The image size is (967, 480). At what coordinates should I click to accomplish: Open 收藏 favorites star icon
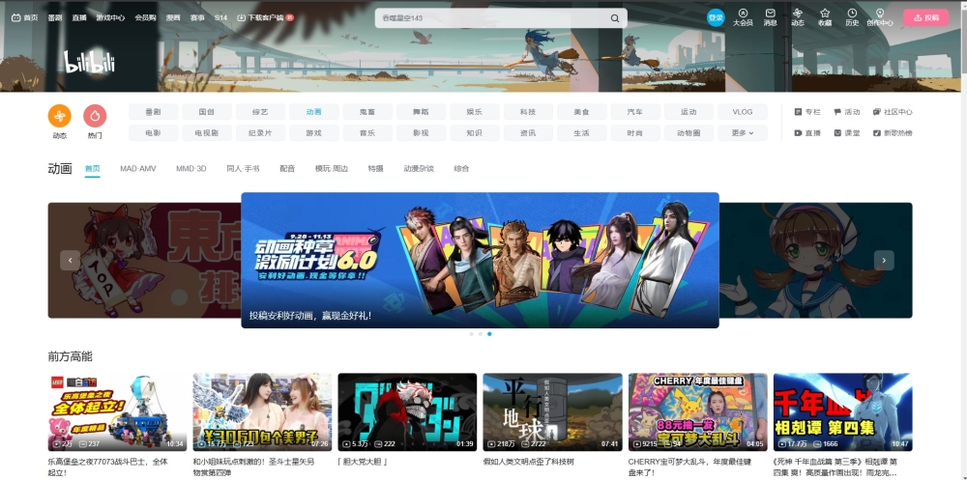coord(824,14)
